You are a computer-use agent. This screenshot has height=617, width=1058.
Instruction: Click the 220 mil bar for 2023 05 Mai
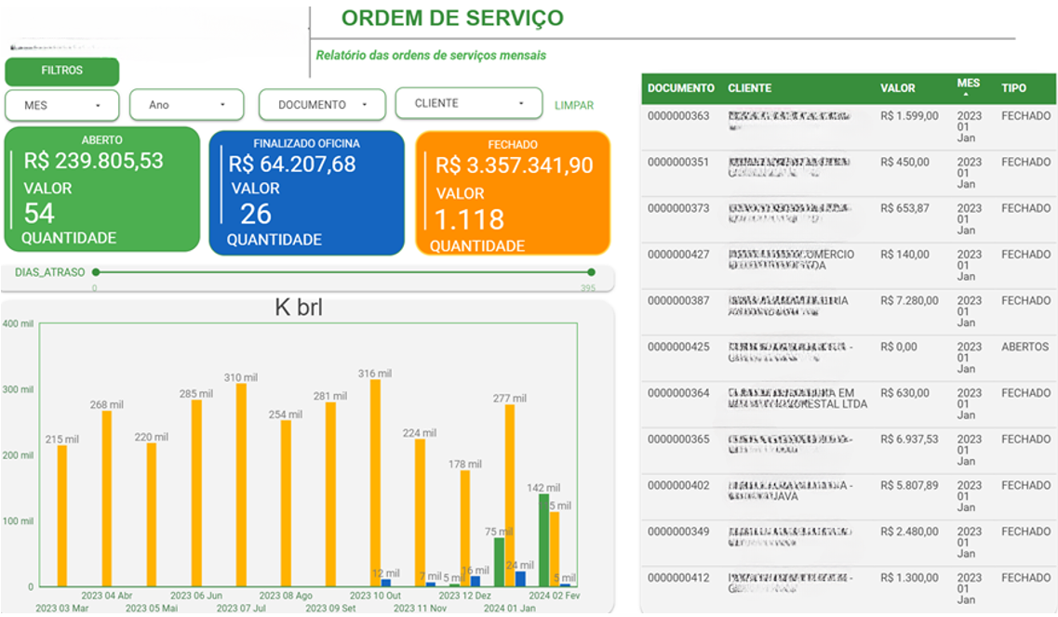[x=151, y=515]
